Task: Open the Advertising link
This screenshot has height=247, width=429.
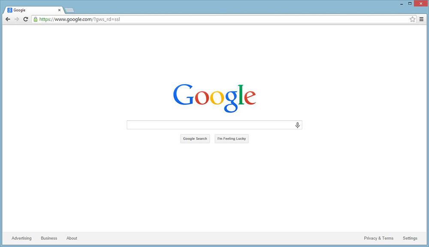Action: point(21,238)
